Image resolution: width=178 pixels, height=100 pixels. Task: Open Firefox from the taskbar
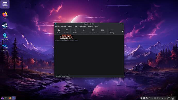pos(10,98)
